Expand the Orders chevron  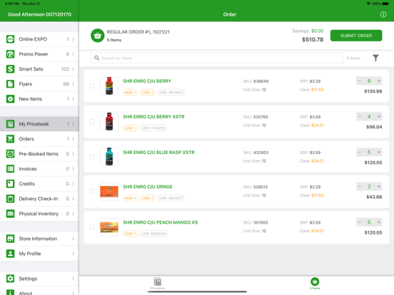[73, 139]
